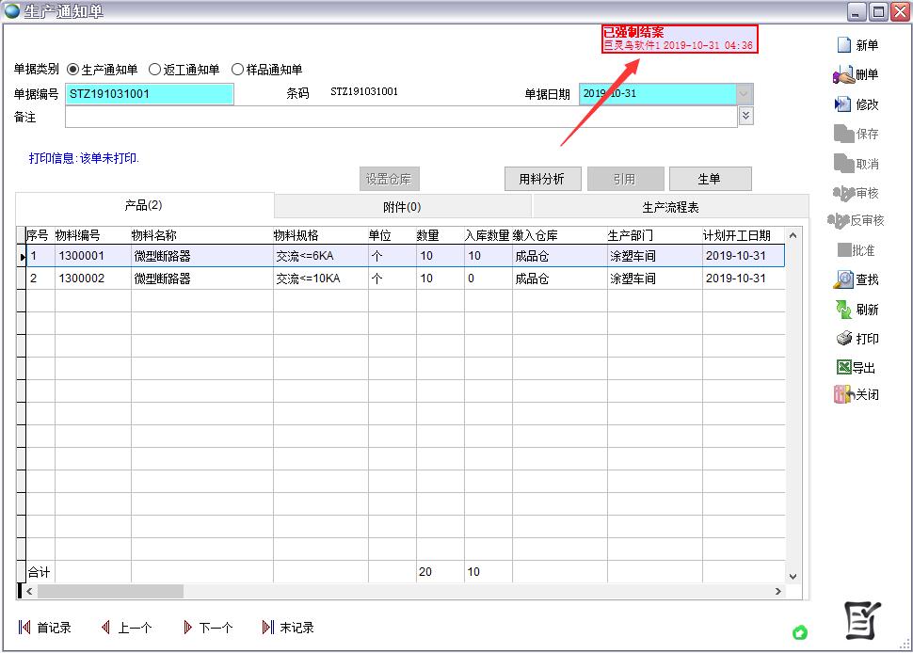The height and width of the screenshot is (653, 913).
Task: Click the notes icon at bottom right
Action: click(862, 619)
